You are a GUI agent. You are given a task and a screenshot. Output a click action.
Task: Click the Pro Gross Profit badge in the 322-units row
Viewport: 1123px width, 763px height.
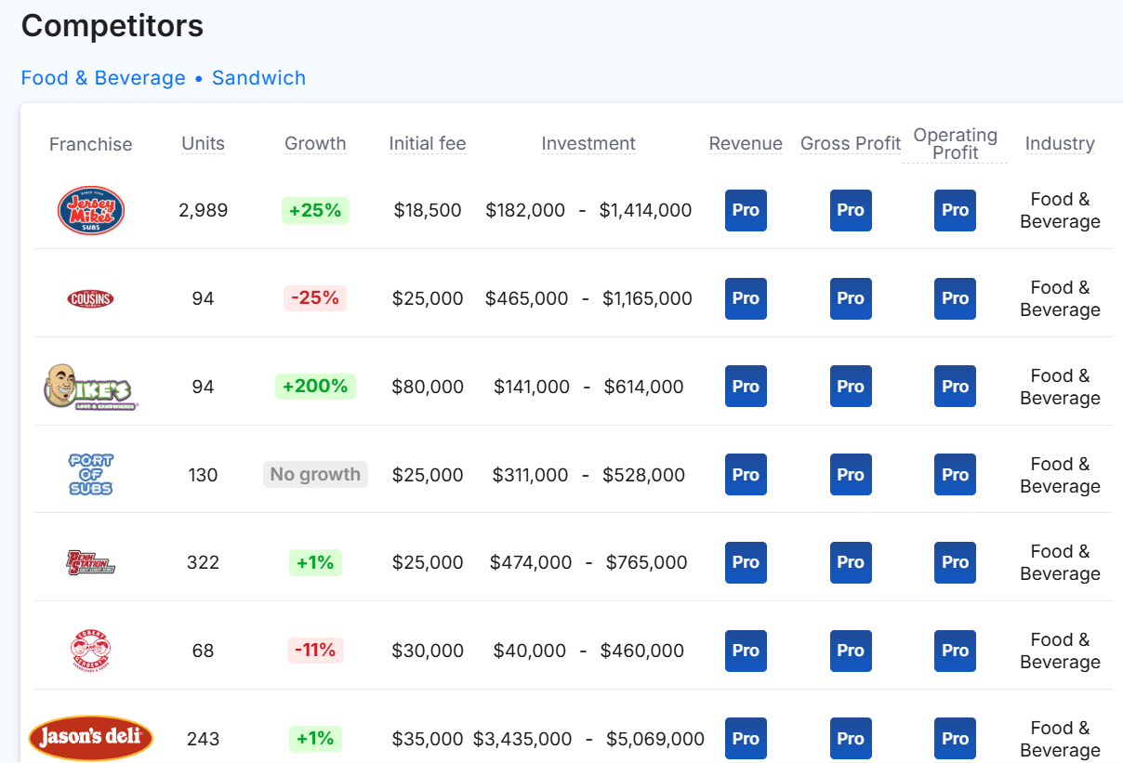pyautogui.click(x=851, y=562)
